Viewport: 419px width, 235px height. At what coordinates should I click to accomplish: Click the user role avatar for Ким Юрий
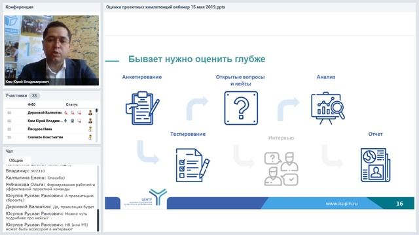point(90,121)
